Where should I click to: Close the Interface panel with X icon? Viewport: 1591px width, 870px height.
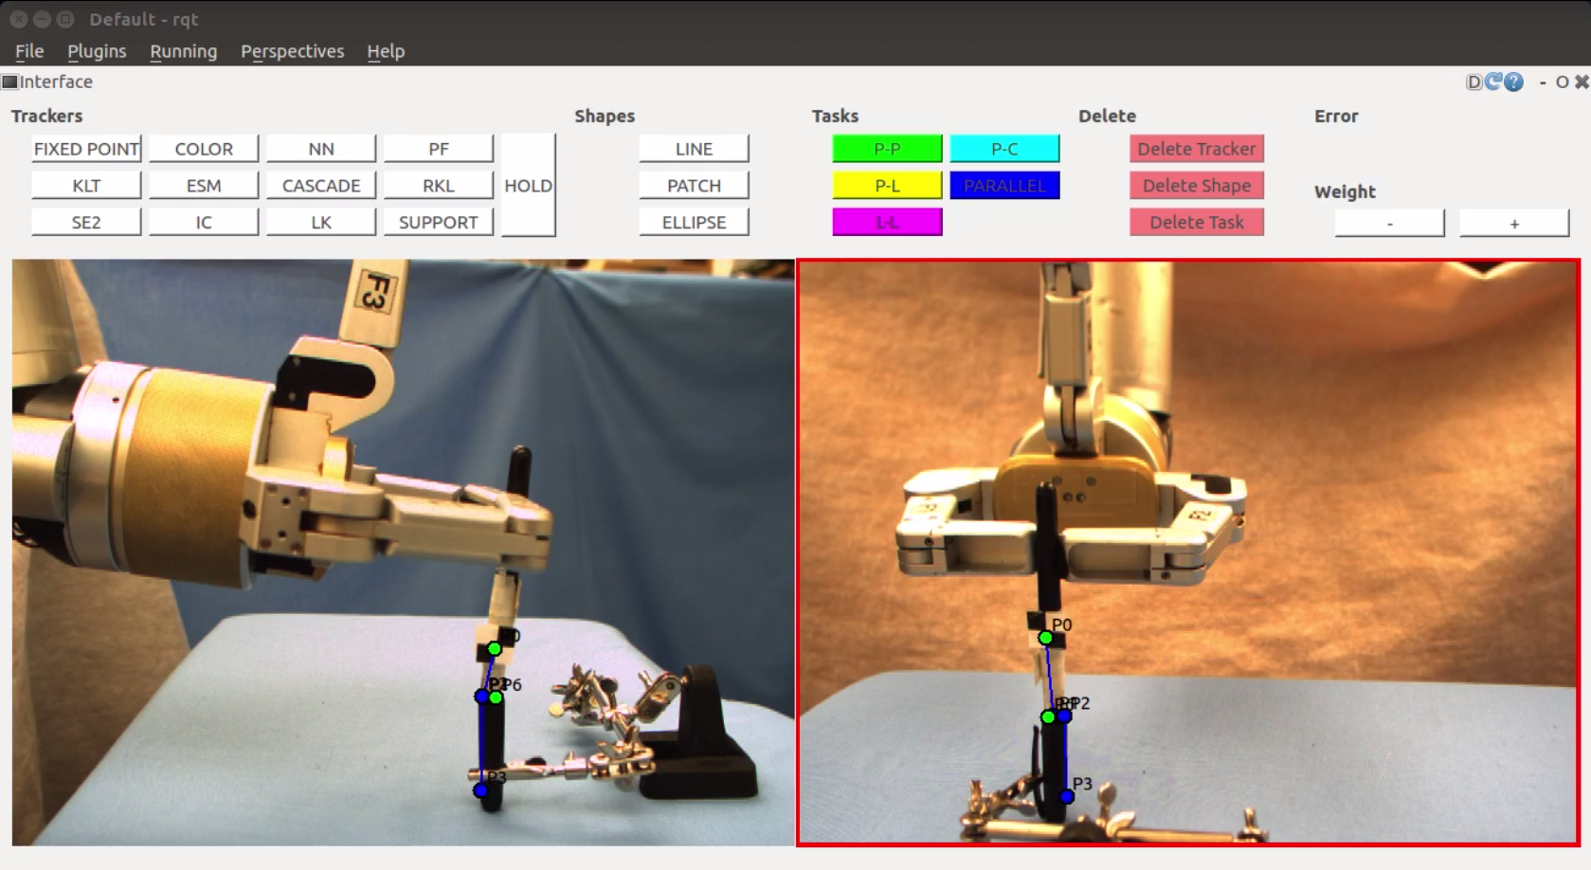coord(1581,82)
